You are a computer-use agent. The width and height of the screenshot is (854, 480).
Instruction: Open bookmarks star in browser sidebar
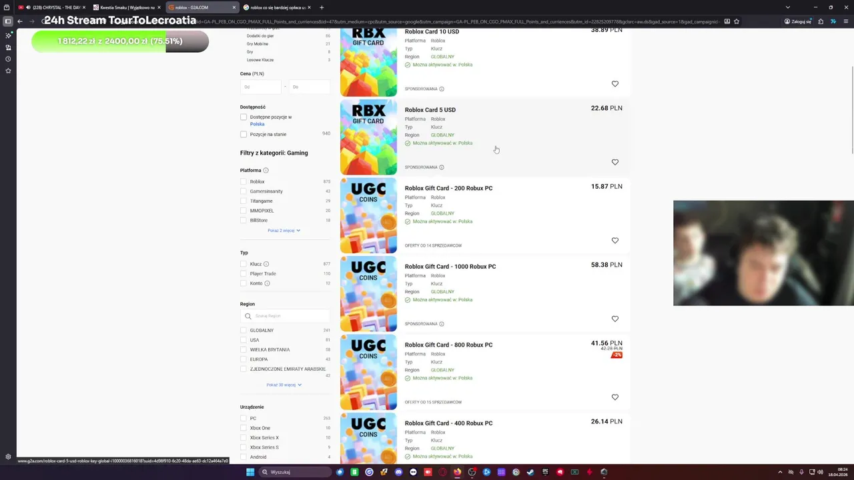pyautogui.click(x=8, y=71)
